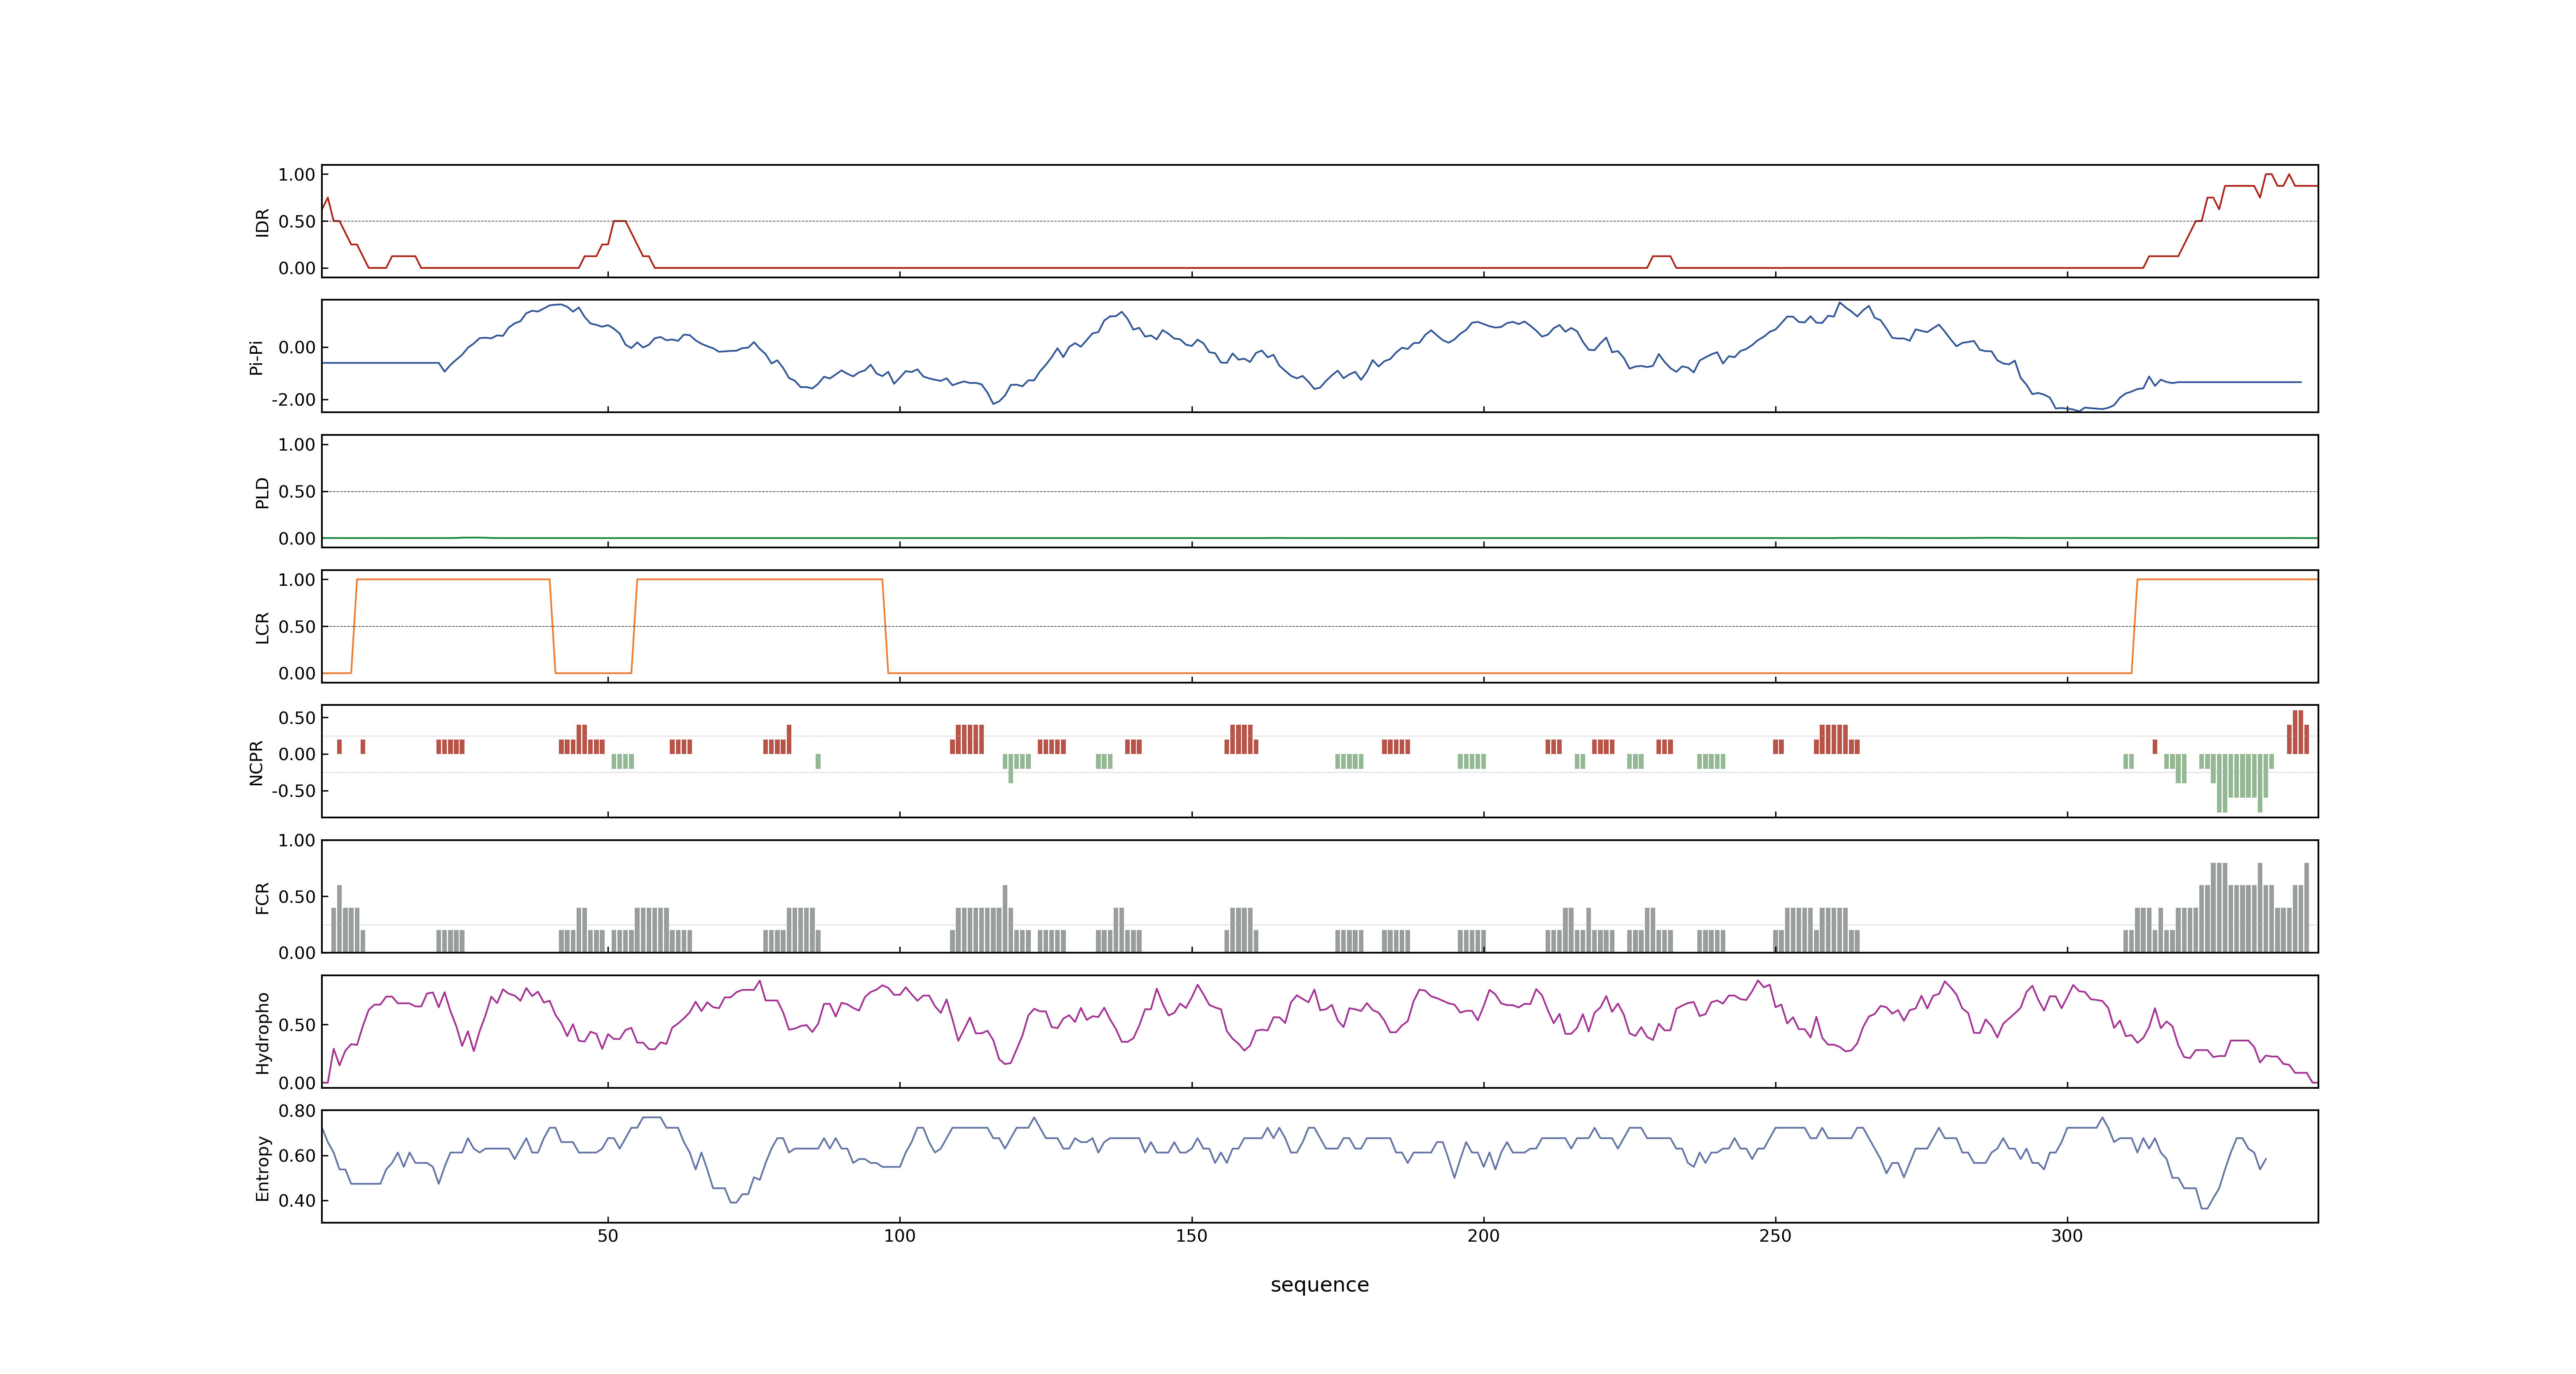Click the 0.50 tick in Hydropho plot
2576x1374 pixels.
(297, 1025)
